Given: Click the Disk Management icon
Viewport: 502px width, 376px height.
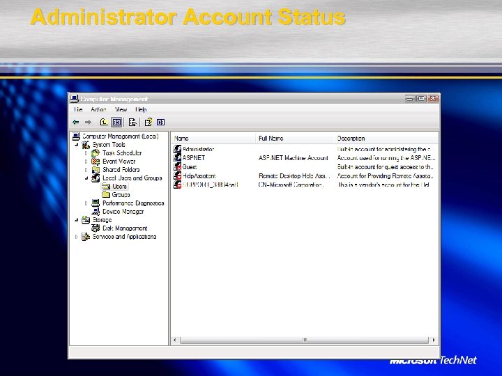Looking at the screenshot, I should tap(96, 228).
